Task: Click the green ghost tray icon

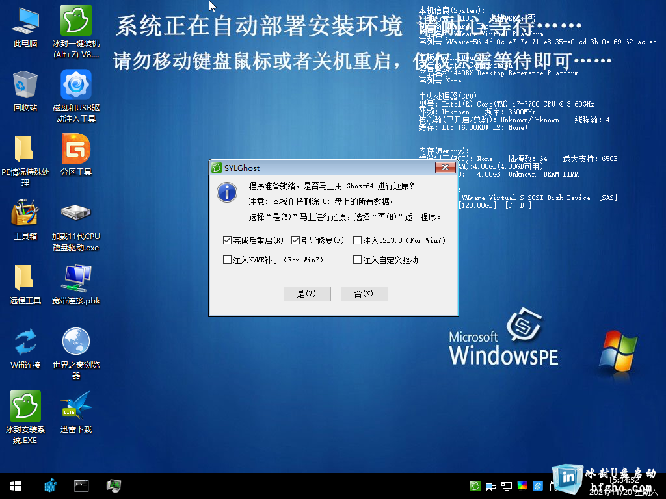Action: point(475,486)
